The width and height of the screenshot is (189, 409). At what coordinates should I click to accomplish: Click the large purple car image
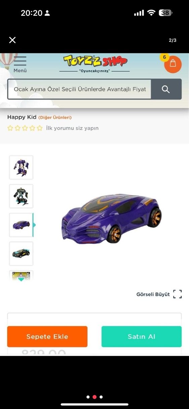pyautogui.click(x=112, y=218)
